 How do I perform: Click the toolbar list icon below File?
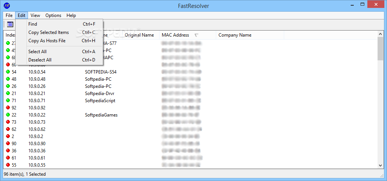(x=10, y=25)
